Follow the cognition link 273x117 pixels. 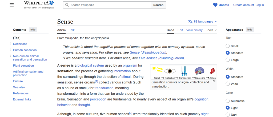(x=202, y=99)
